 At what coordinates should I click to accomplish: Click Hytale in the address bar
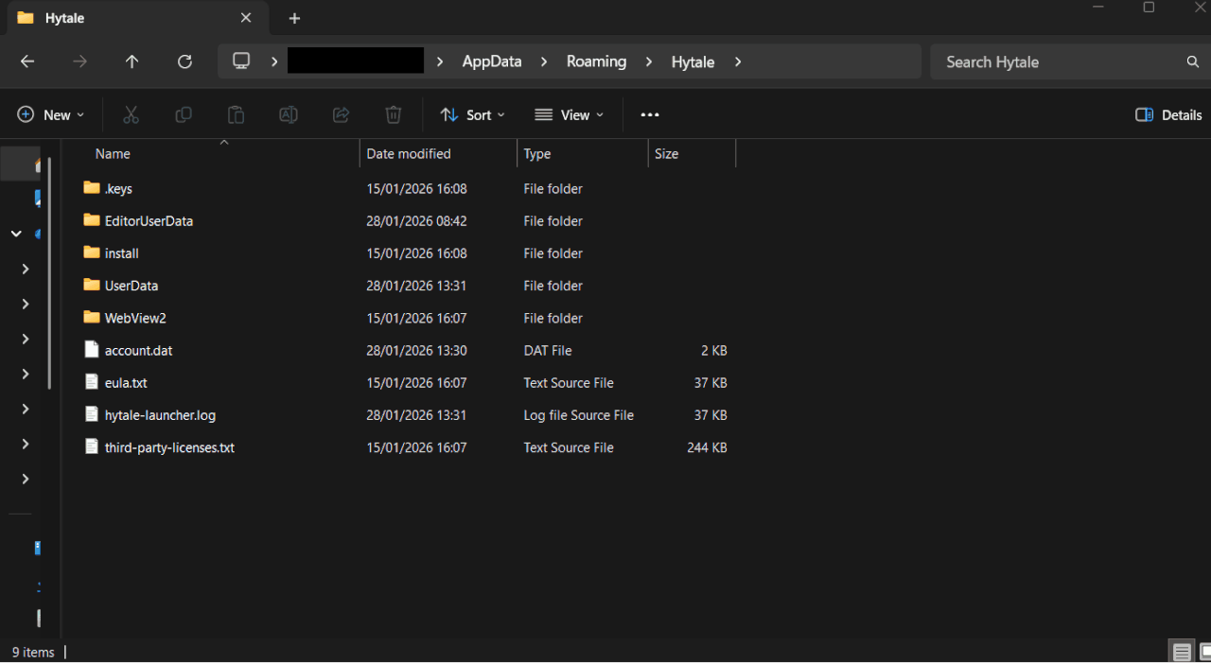pyautogui.click(x=693, y=61)
